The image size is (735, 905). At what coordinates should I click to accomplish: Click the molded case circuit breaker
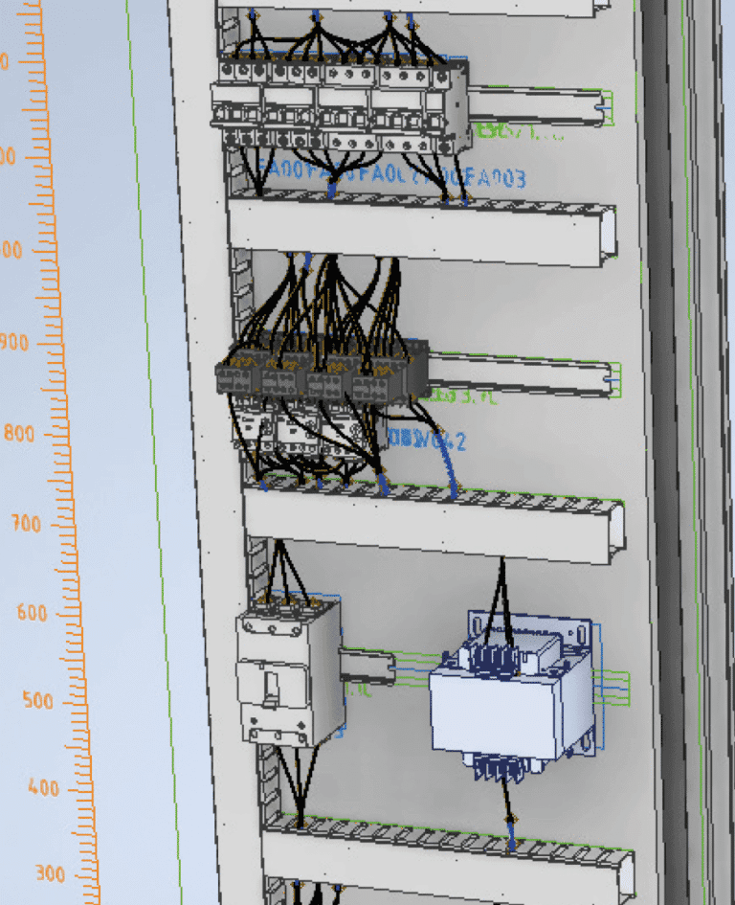287,670
